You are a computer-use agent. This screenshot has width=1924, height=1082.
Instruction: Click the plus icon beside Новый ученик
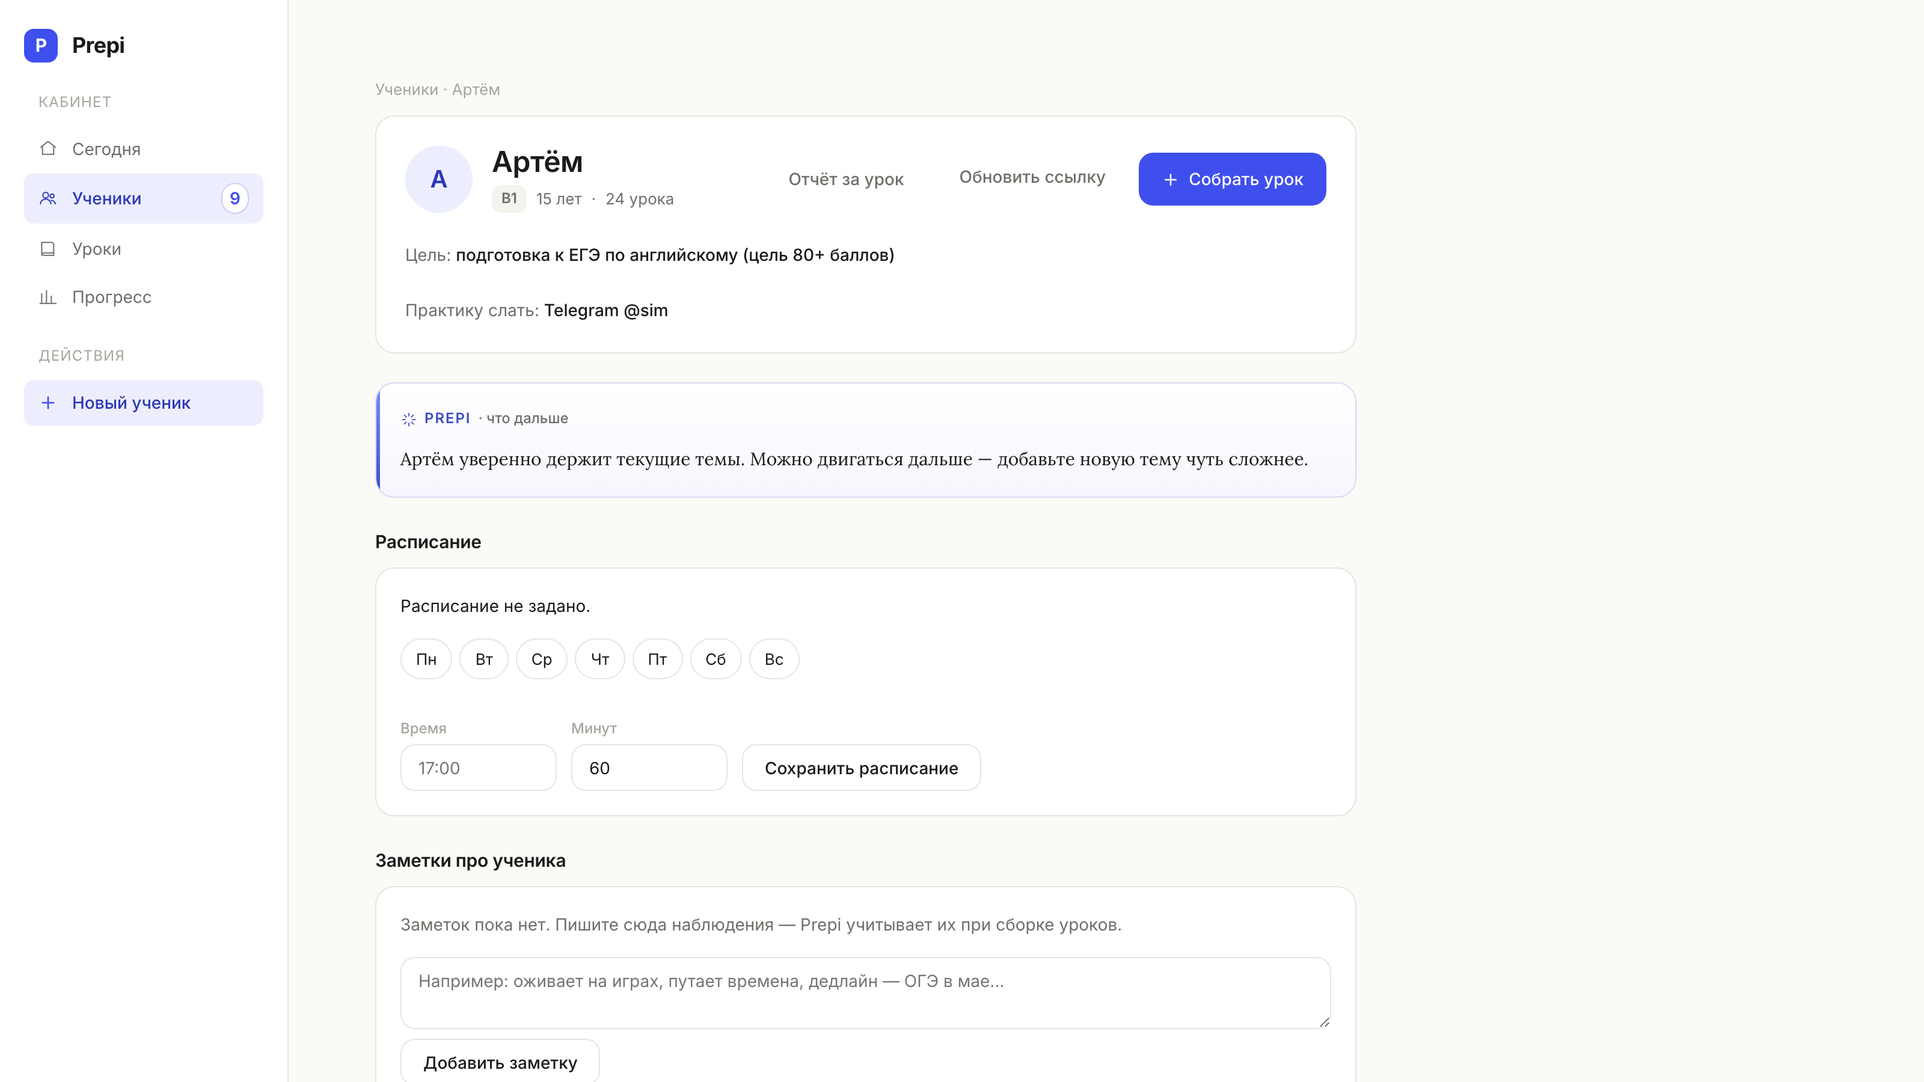[48, 403]
